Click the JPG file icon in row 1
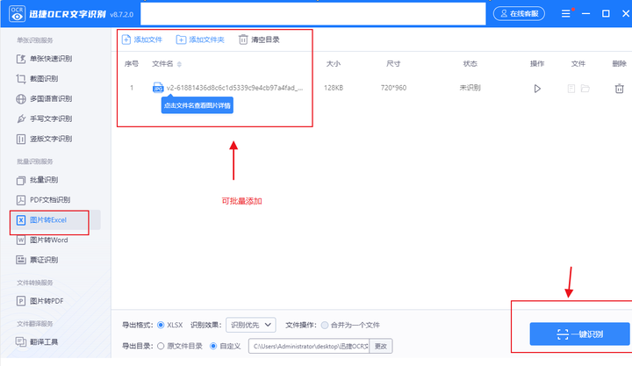The height and width of the screenshot is (366, 632). point(158,88)
